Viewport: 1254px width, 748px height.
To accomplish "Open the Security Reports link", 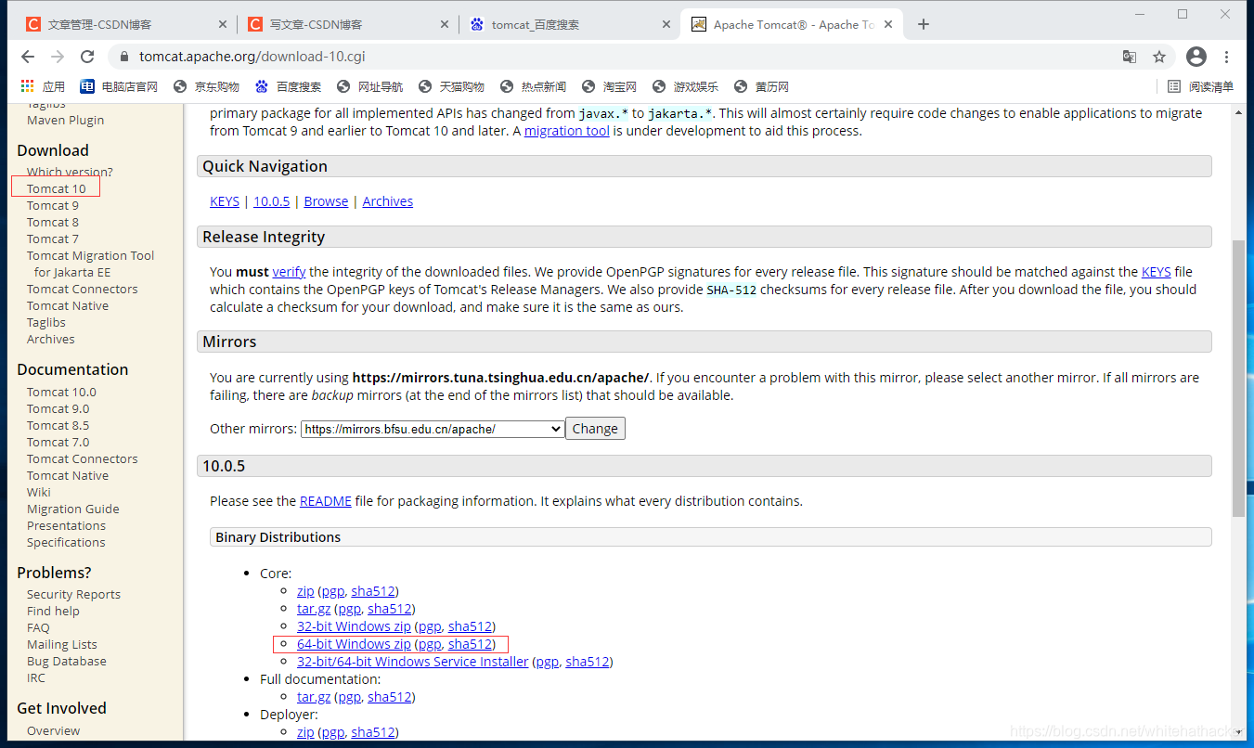I will pyautogui.click(x=73, y=594).
